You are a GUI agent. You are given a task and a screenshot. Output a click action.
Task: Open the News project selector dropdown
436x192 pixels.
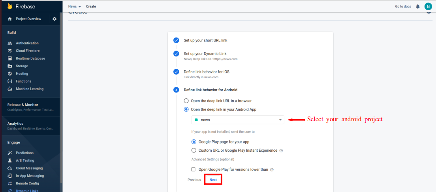coord(74,6)
